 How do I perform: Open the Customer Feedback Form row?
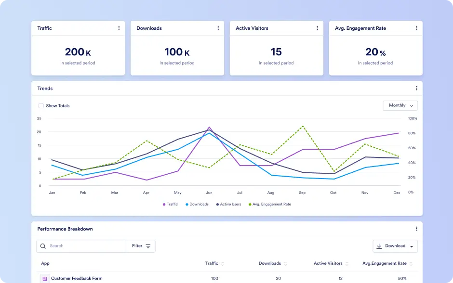[x=227, y=278]
